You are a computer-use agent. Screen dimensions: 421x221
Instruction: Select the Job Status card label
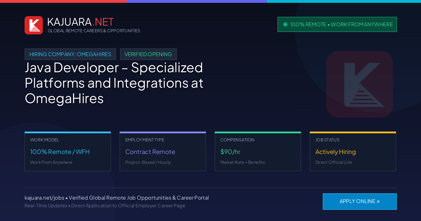tap(327, 140)
